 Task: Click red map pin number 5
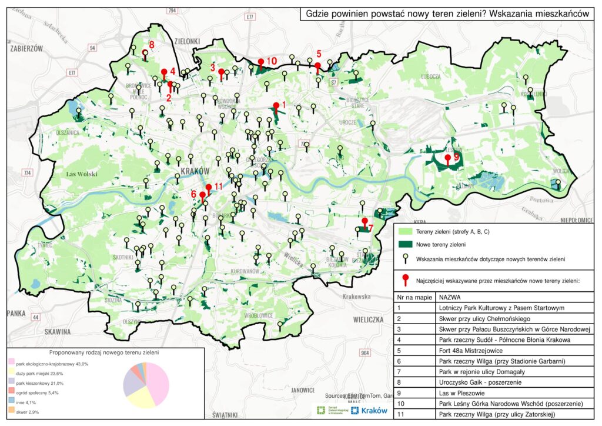317,66
